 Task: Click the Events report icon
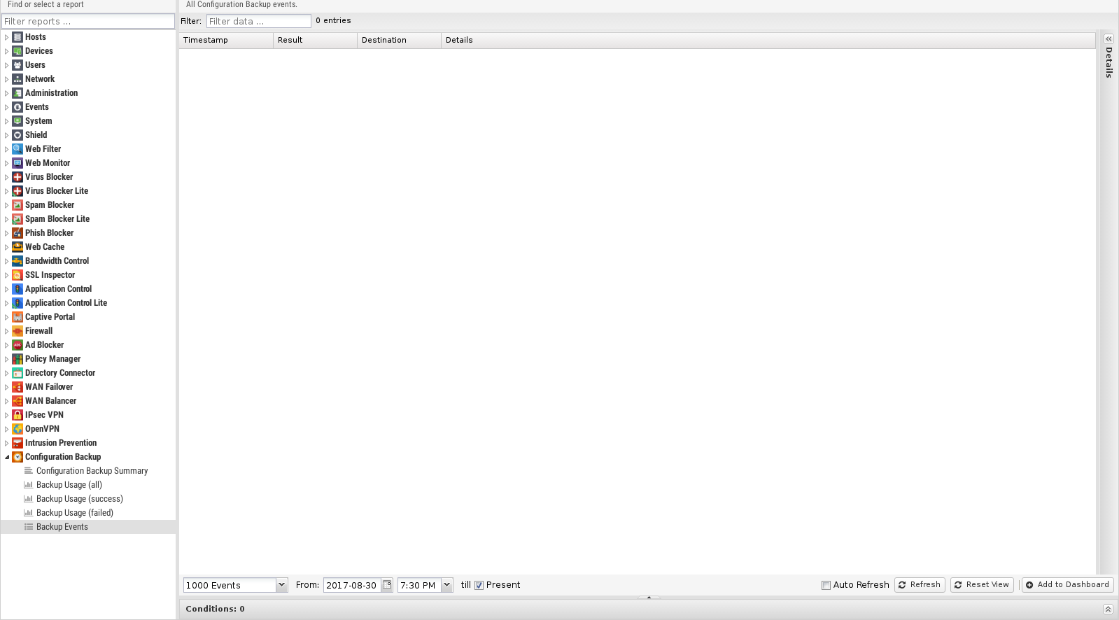[x=17, y=107]
